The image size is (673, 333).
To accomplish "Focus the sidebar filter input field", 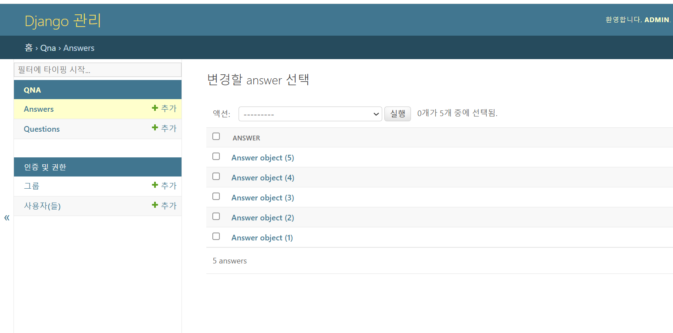I will (98, 70).
